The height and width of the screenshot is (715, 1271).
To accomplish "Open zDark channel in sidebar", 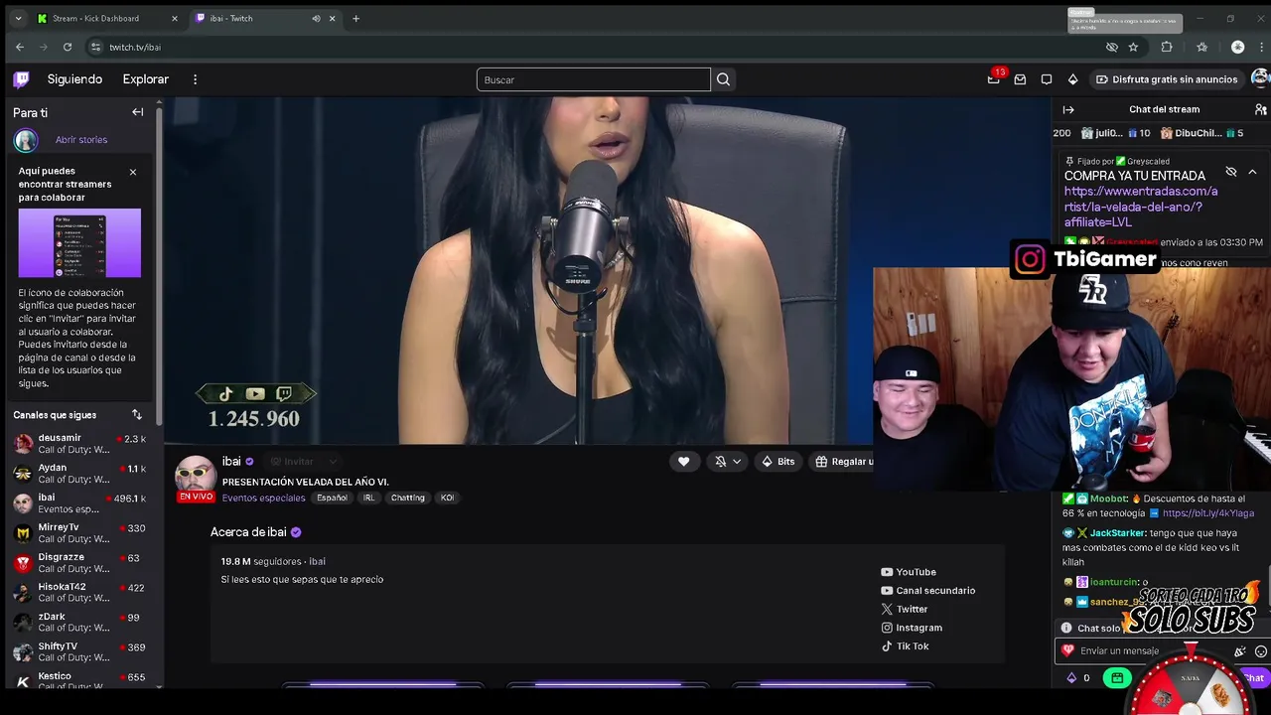I will pos(79,623).
